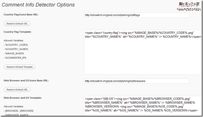Click the Restore Default Template button
Viewport: 203px width, 117px height.
20,67
